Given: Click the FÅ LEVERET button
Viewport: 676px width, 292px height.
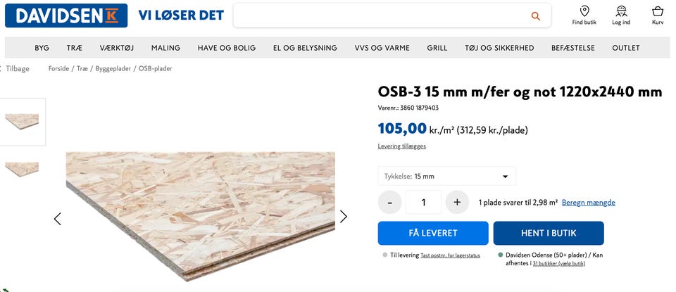Looking at the screenshot, I should [x=433, y=233].
